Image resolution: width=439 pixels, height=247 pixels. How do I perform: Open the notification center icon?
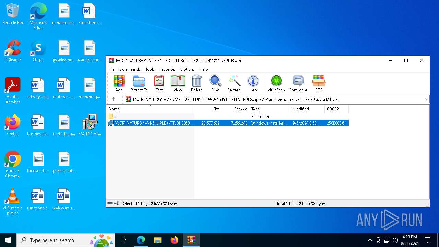pyautogui.click(x=428, y=240)
